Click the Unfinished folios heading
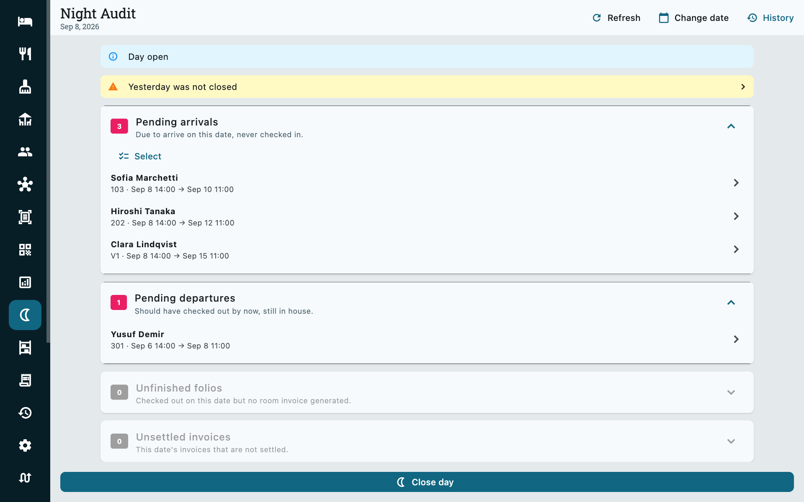804x502 pixels. click(179, 388)
